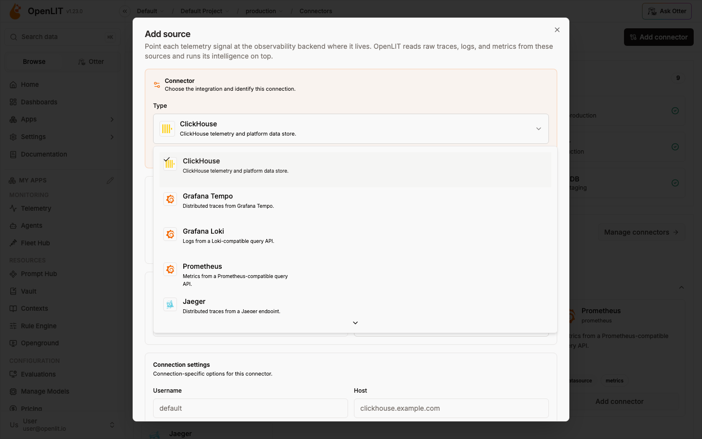Image resolution: width=702 pixels, height=439 pixels.
Task: Click the Home sidebar icon
Action: point(13,85)
